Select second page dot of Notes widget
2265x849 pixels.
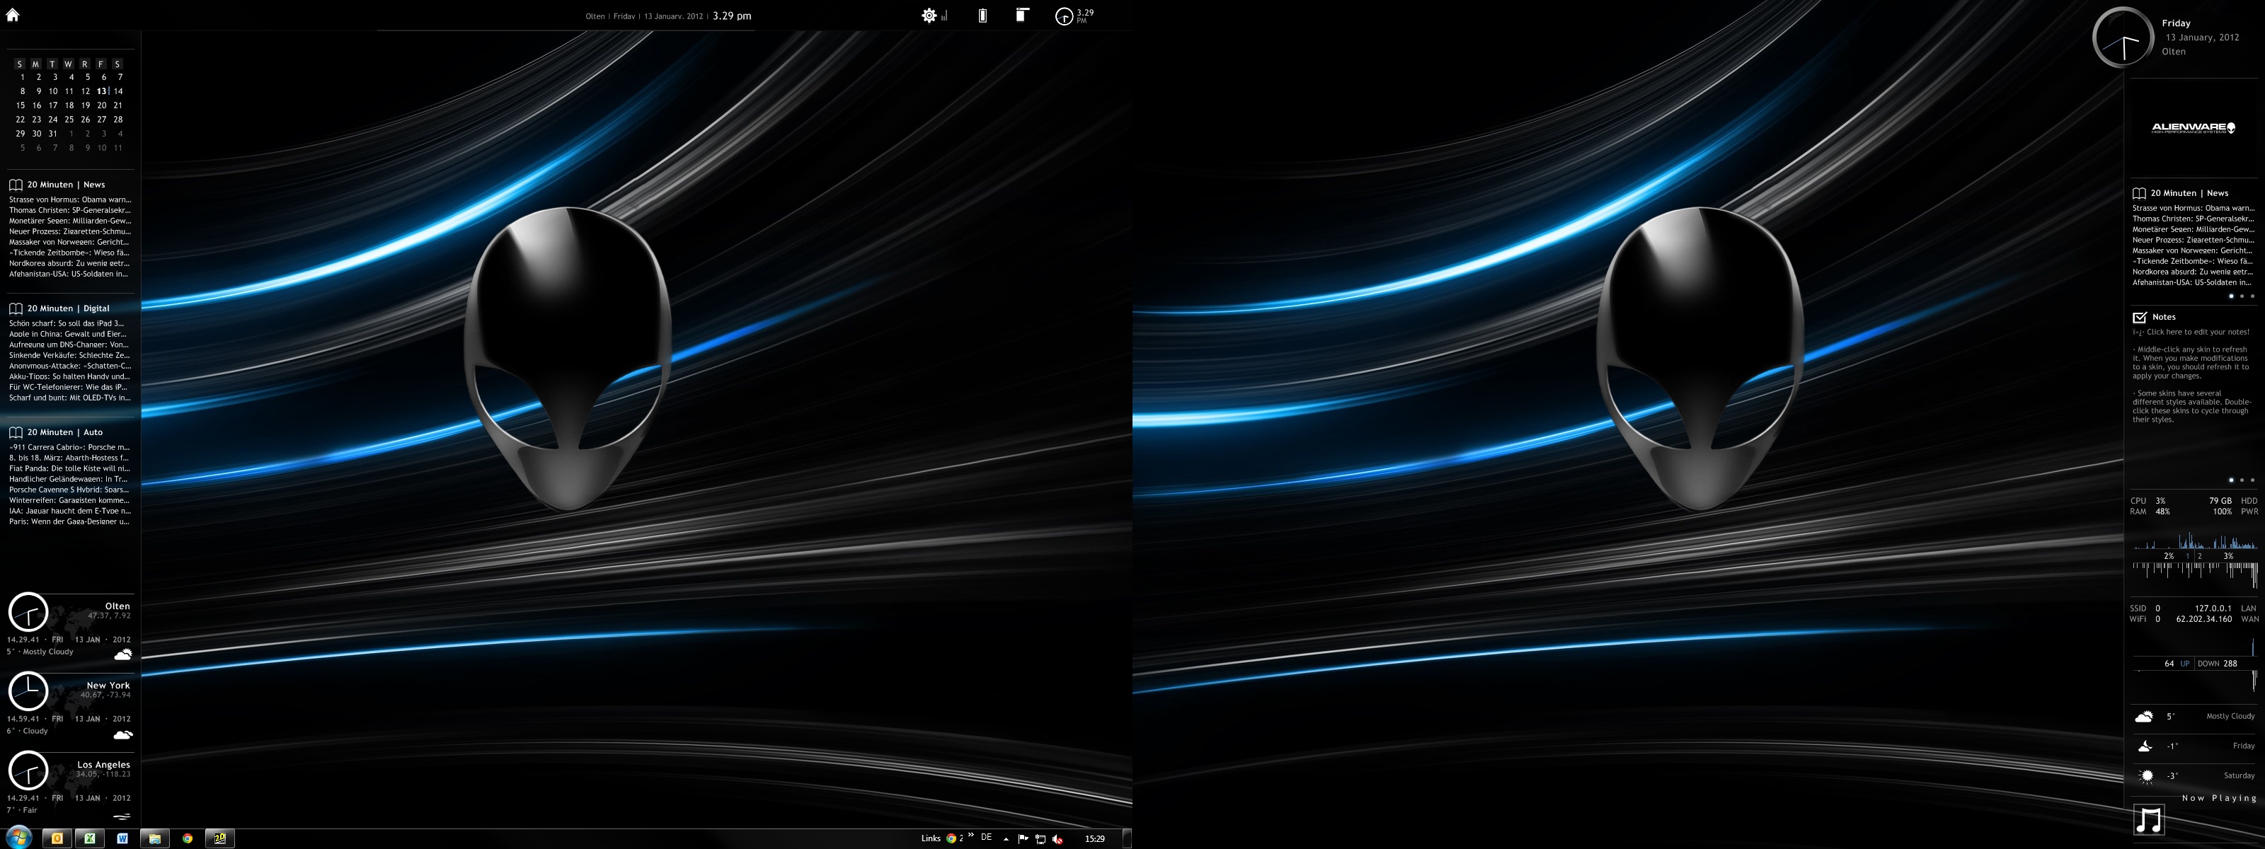[x=2241, y=480]
